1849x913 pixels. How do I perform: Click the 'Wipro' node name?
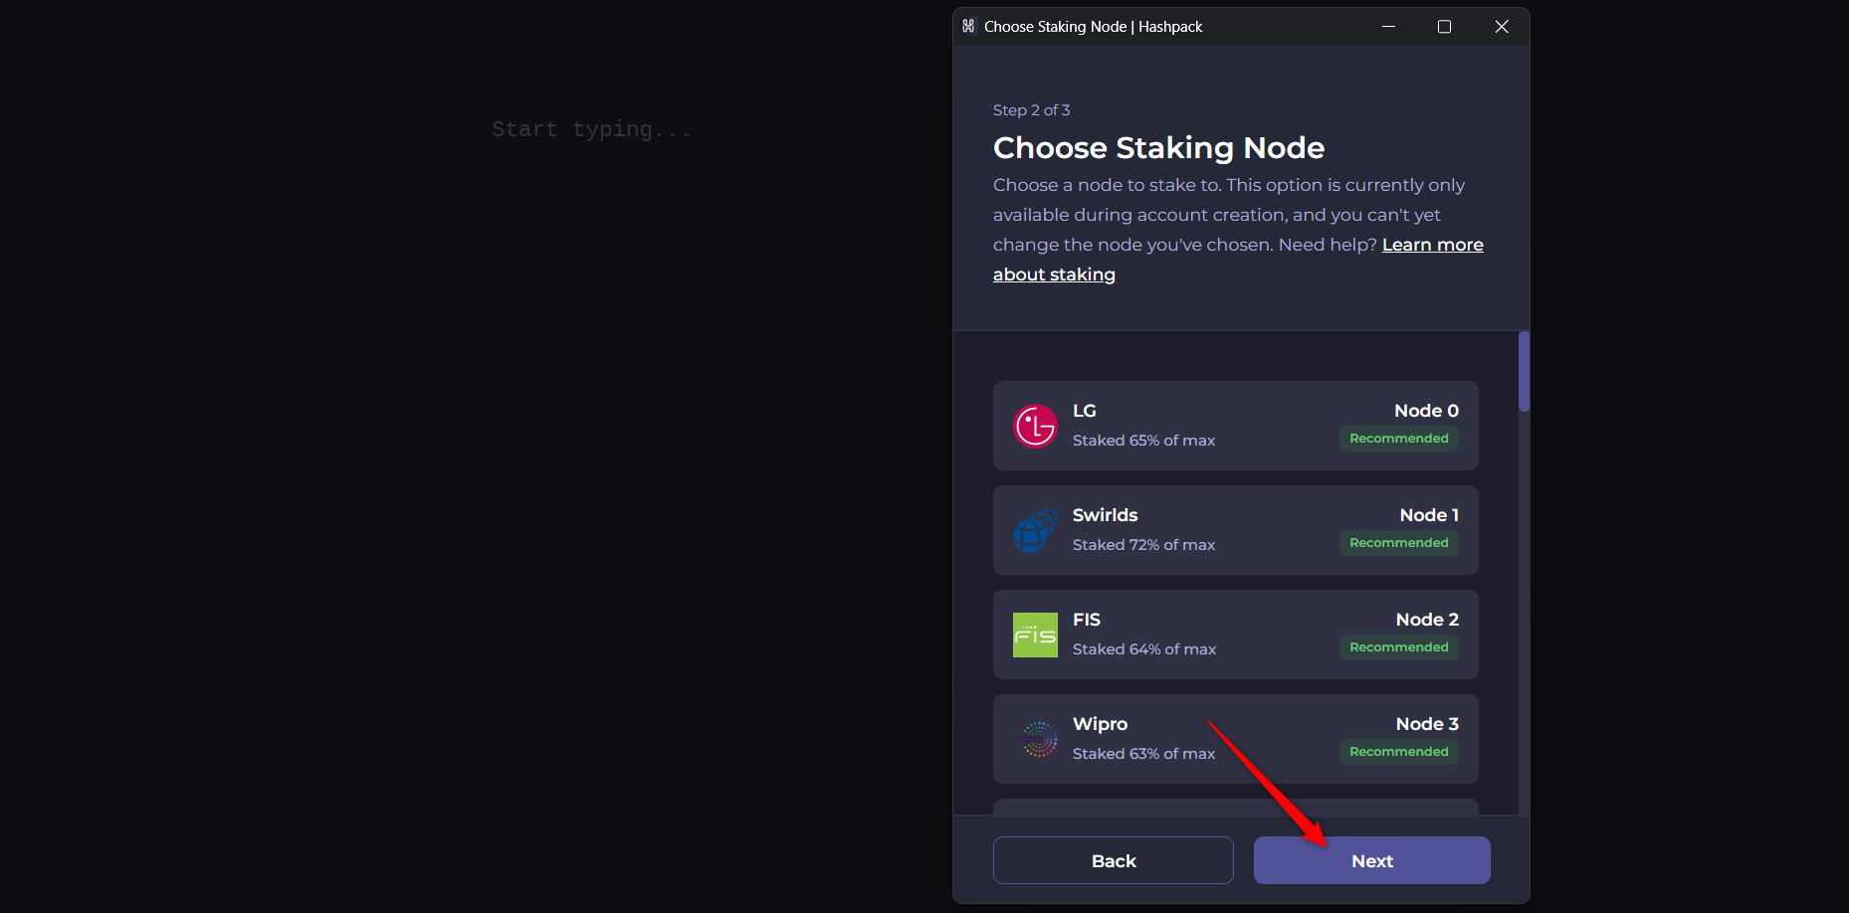click(1100, 724)
